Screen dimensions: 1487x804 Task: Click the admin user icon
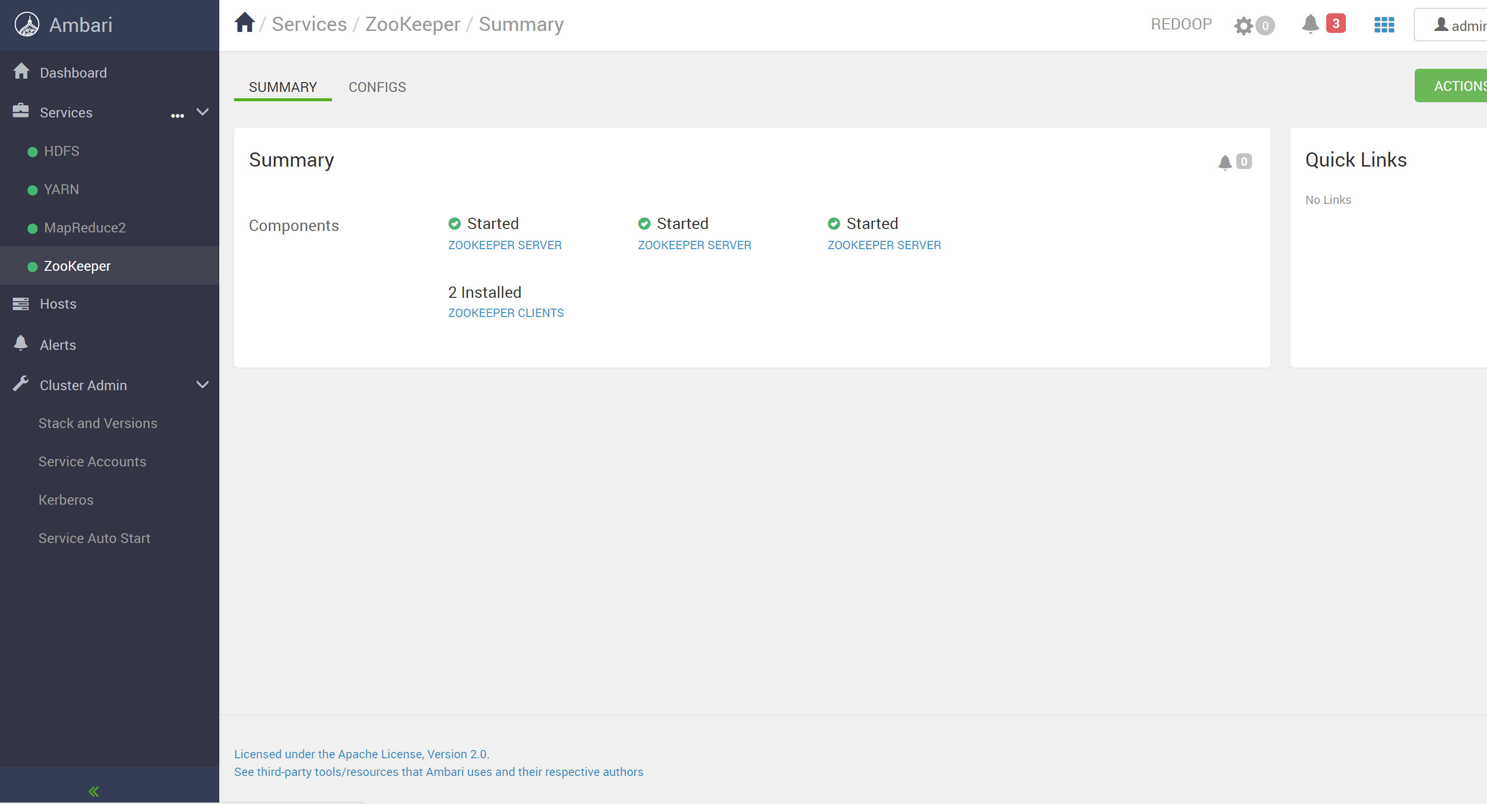coord(1441,25)
